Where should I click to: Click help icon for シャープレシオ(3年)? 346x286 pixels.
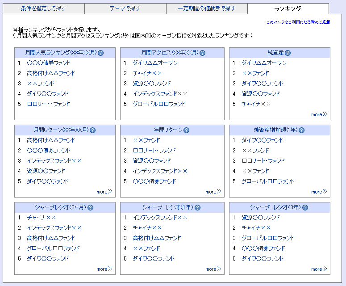[x=305, y=208]
